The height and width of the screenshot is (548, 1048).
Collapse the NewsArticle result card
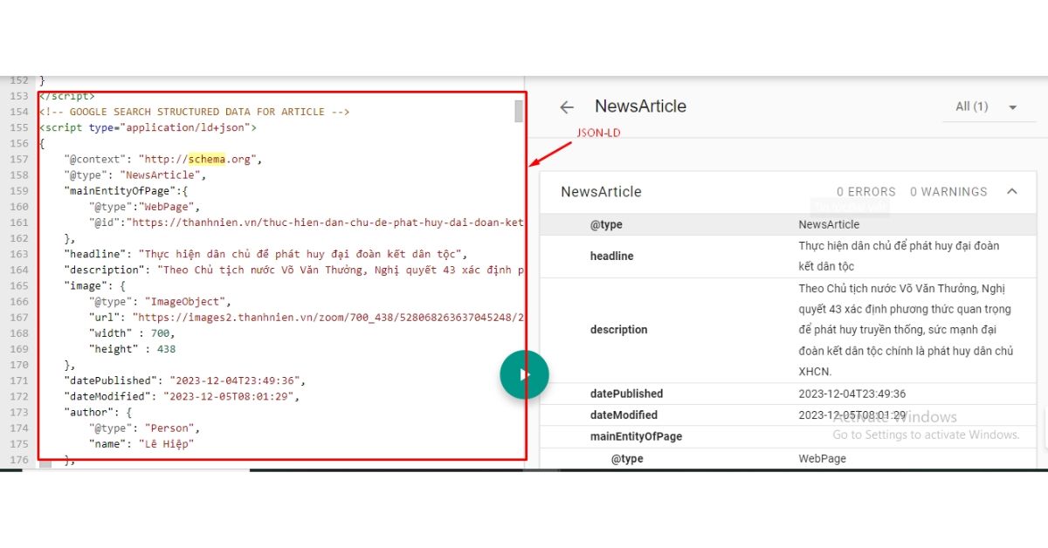pyautogui.click(x=1012, y=191)
